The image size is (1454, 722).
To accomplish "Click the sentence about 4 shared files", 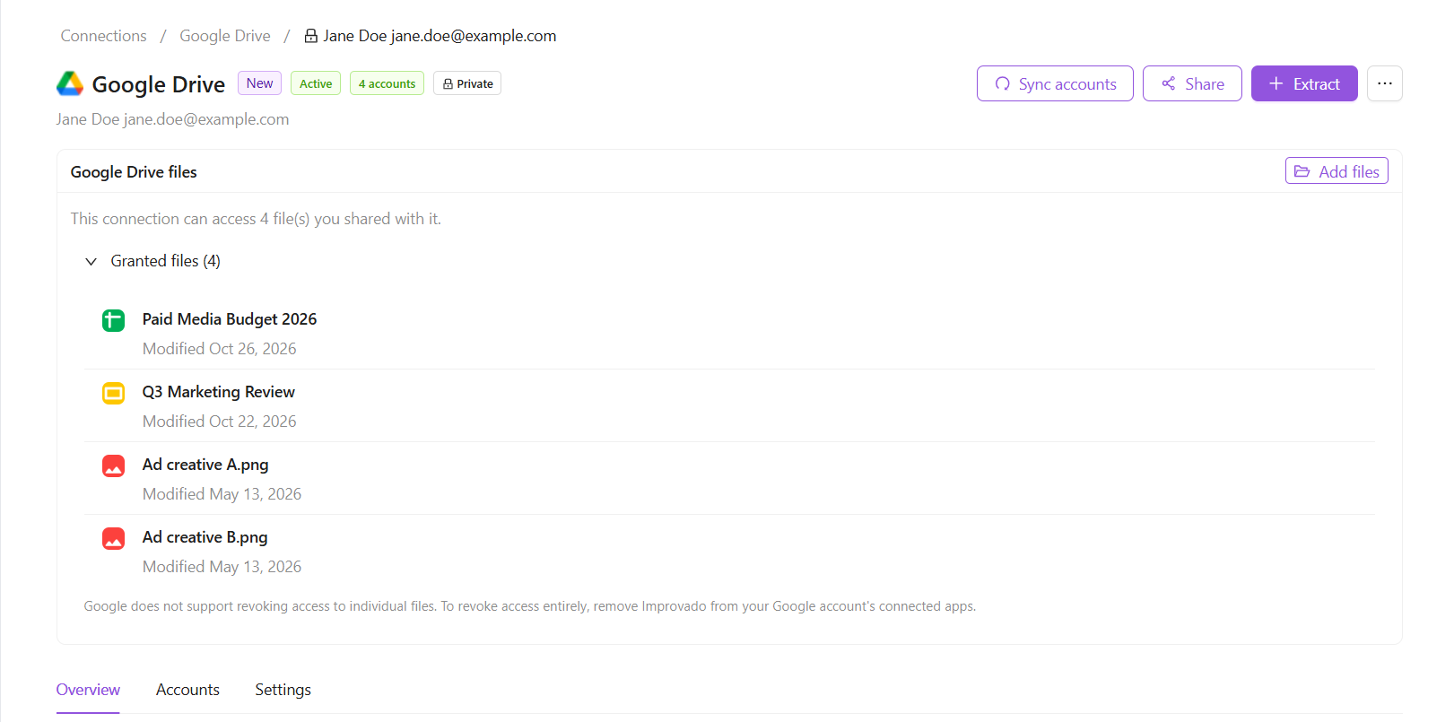I will click(256, 219).
